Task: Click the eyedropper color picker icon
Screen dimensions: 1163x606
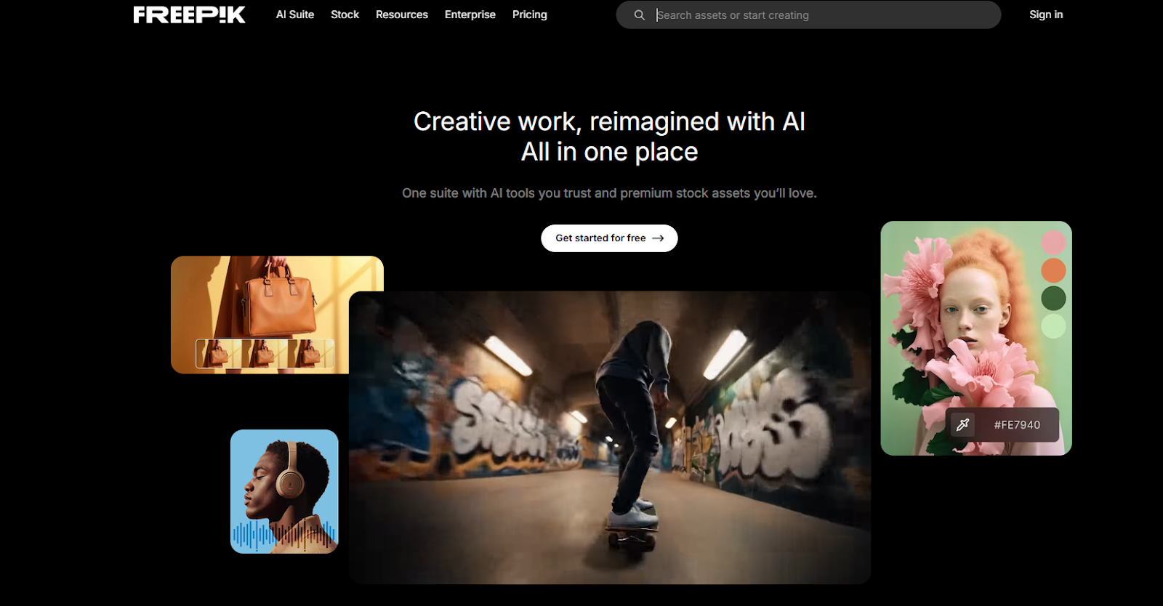Action: (x=963, y=424)
